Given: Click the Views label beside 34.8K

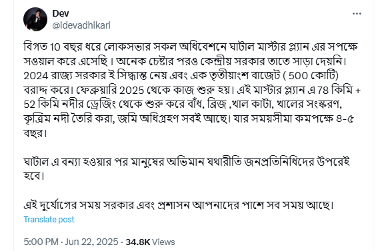Looking at the screenshot, I should point(163,242).
